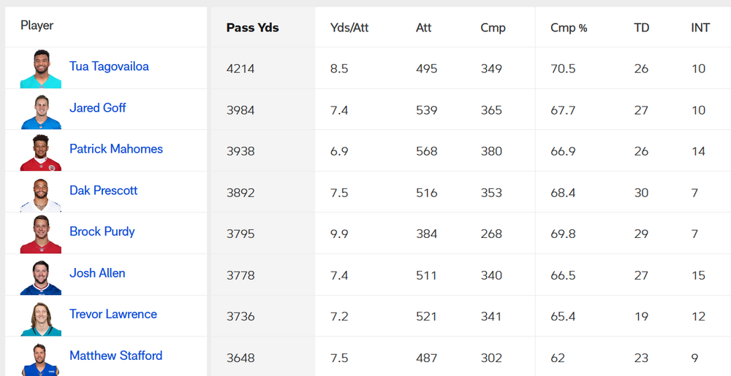Click Dak Prescott's player photo
The image size is (731, 376).
[40, 192]
